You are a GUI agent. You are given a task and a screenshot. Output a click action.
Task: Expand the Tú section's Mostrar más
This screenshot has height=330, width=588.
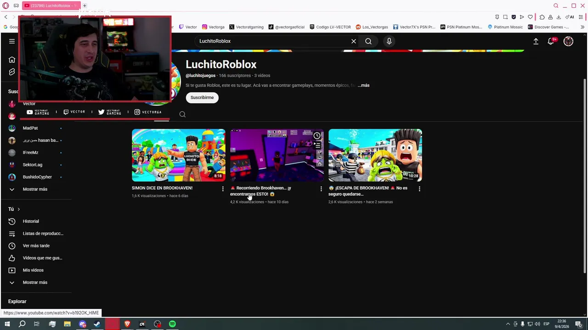click(x=35, y=282)
